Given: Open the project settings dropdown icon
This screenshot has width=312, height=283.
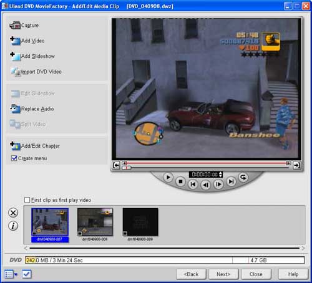Looking at the screenshot, I should (x=11, y=274).
